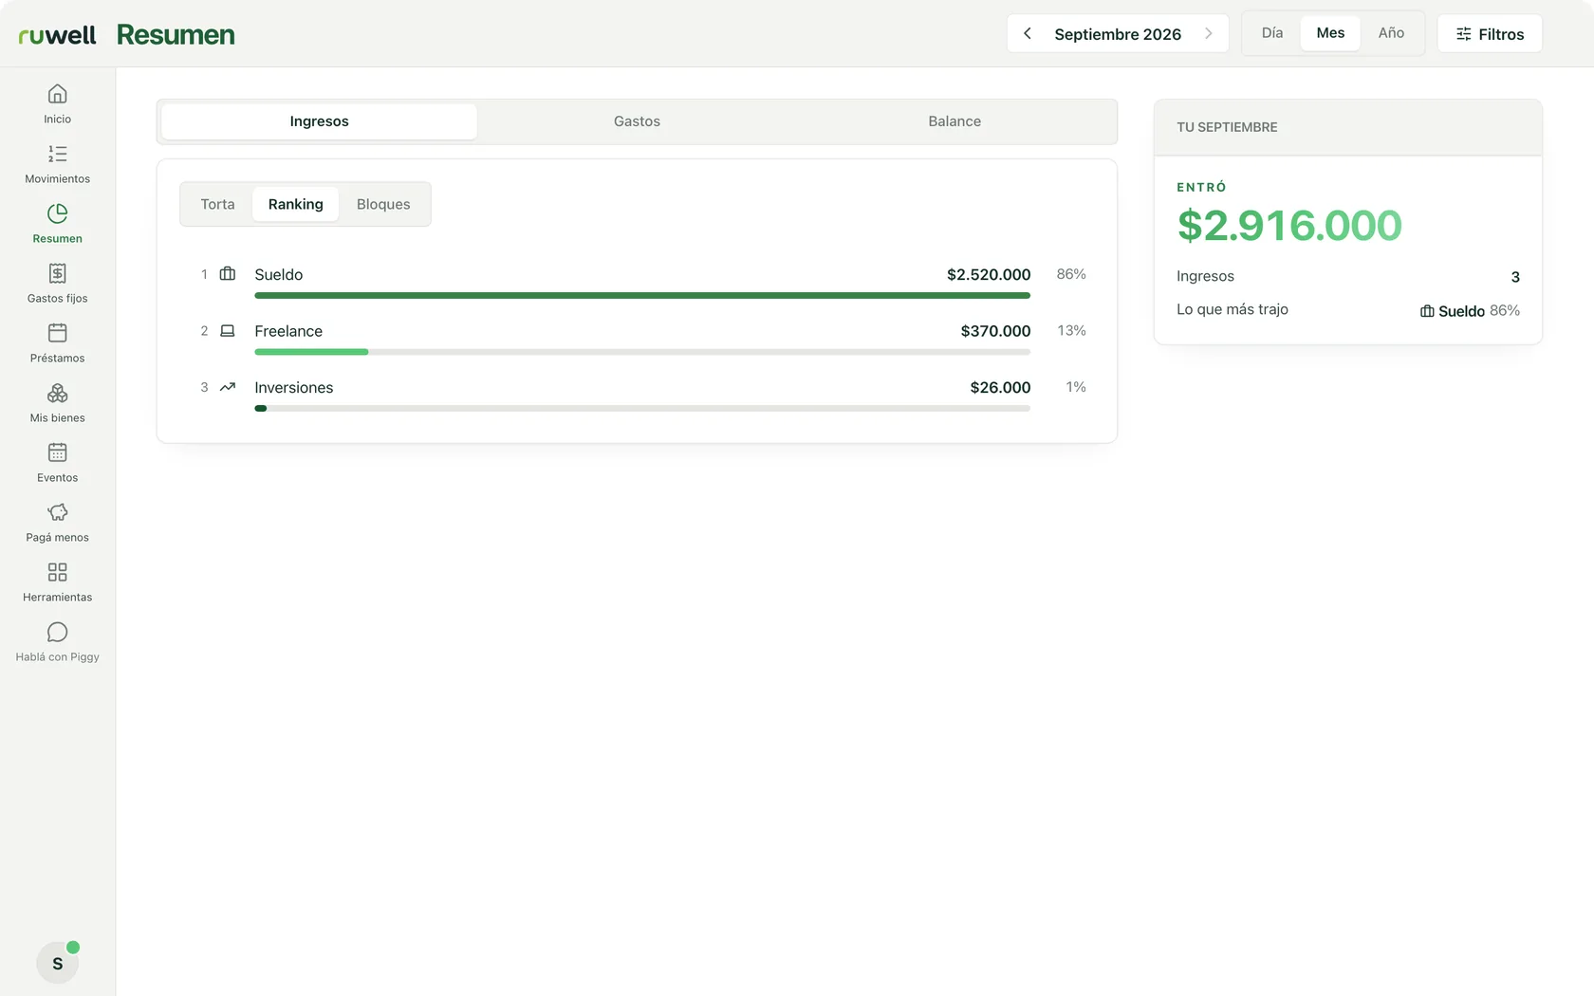Click the Resumen page title

coord(176,35)
